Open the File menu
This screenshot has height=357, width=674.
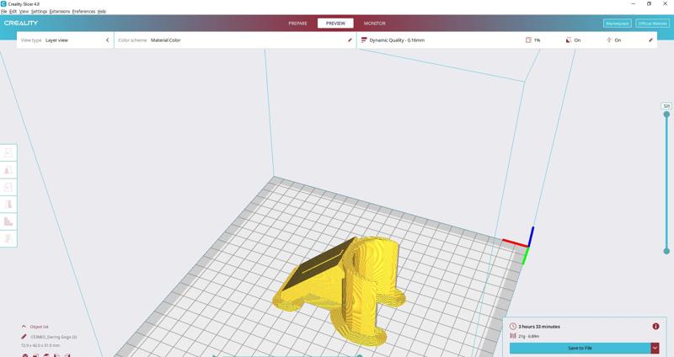click(4, 12)
